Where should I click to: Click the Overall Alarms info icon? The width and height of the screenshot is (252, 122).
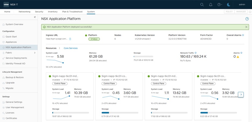pyautogui.click(x=243, y=35)
